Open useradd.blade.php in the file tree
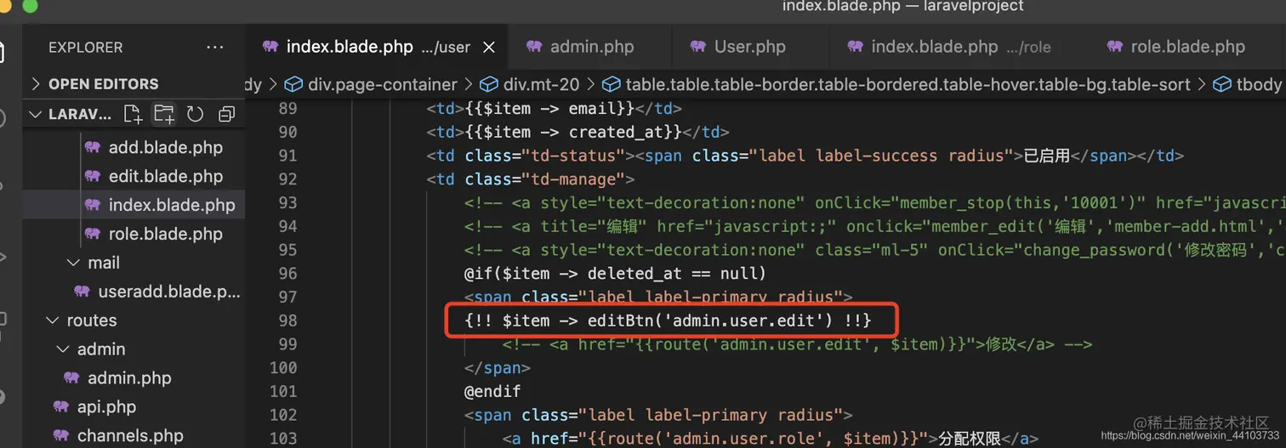The width and height of the screenshot is (1286, 448). tap(168, 292)
